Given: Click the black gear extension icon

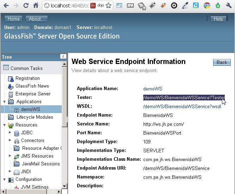Looking at the screenshot, I should (174, 6).
